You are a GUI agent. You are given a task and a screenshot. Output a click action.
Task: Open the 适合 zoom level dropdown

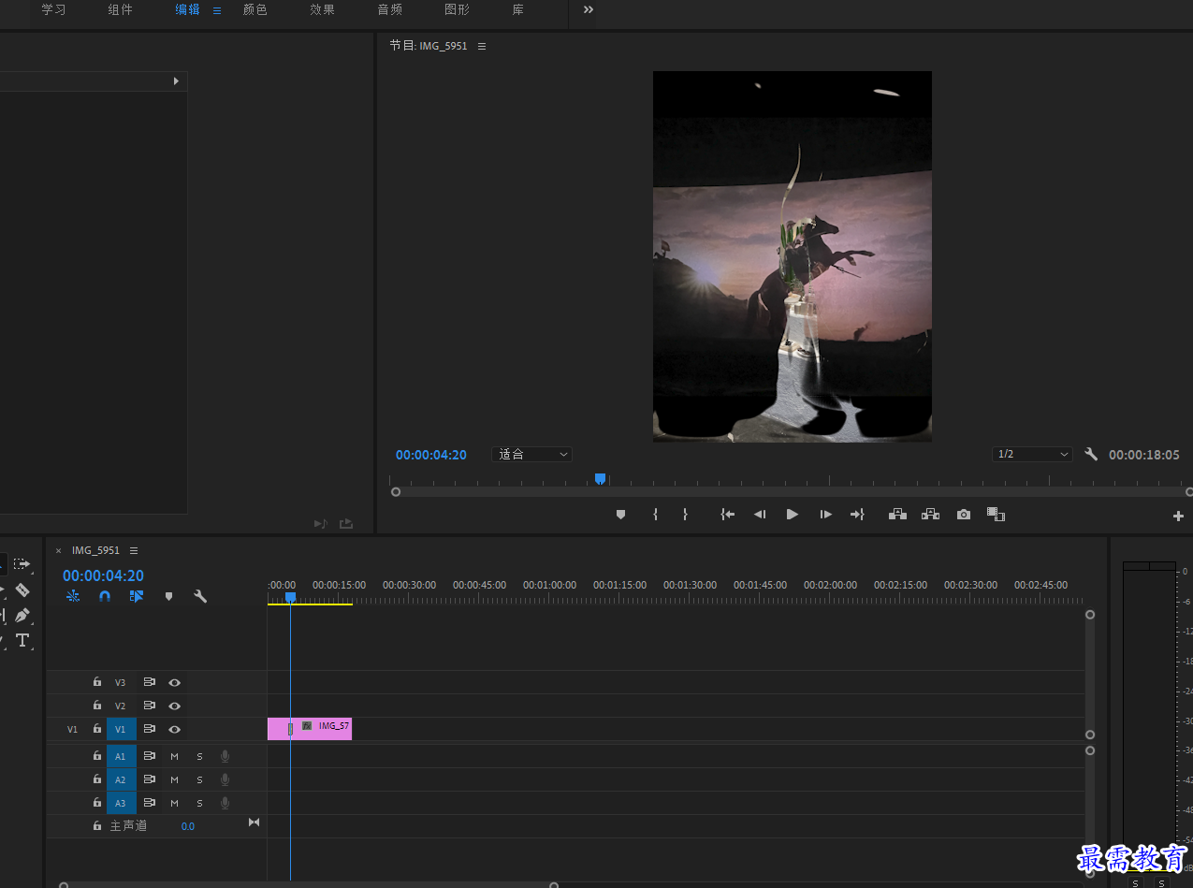tap(531, 454)
